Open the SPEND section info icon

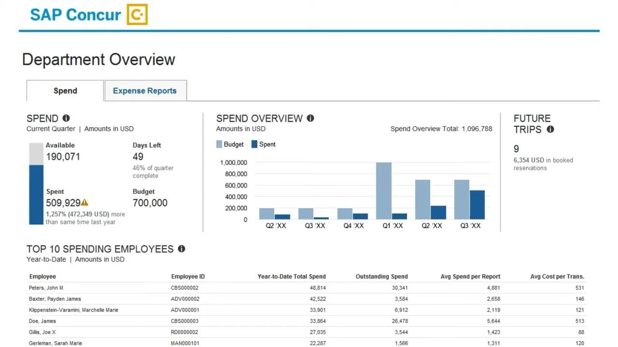point(66,118)
